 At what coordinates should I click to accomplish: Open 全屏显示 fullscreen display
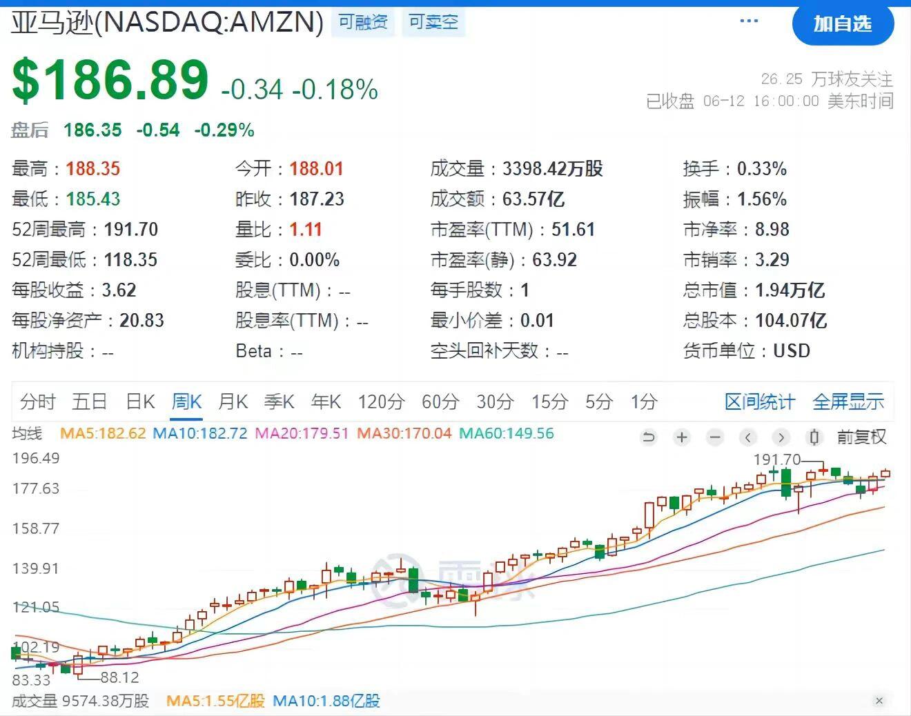[848, 401]
